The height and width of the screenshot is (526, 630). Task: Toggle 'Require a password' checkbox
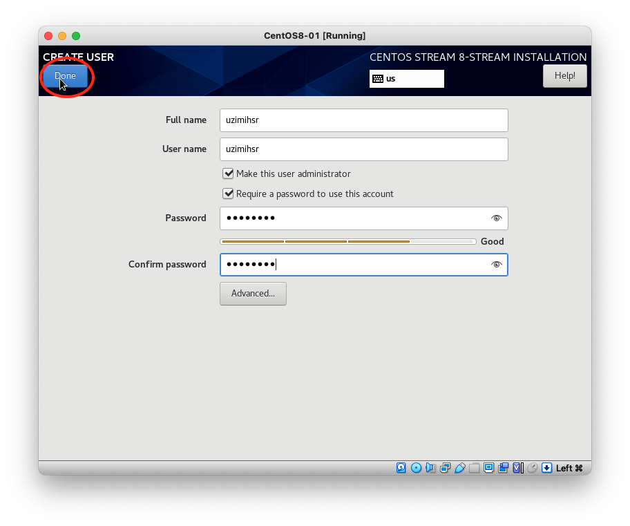click(228, 194)
